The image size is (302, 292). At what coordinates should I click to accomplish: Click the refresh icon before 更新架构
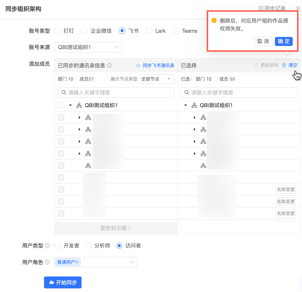click(x=256, y=65)
